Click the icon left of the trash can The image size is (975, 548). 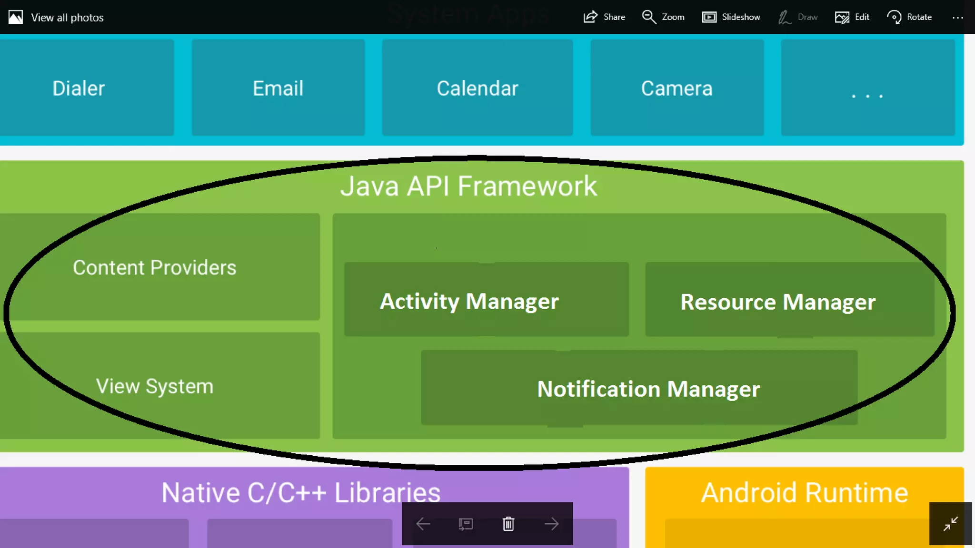(466, 524)
